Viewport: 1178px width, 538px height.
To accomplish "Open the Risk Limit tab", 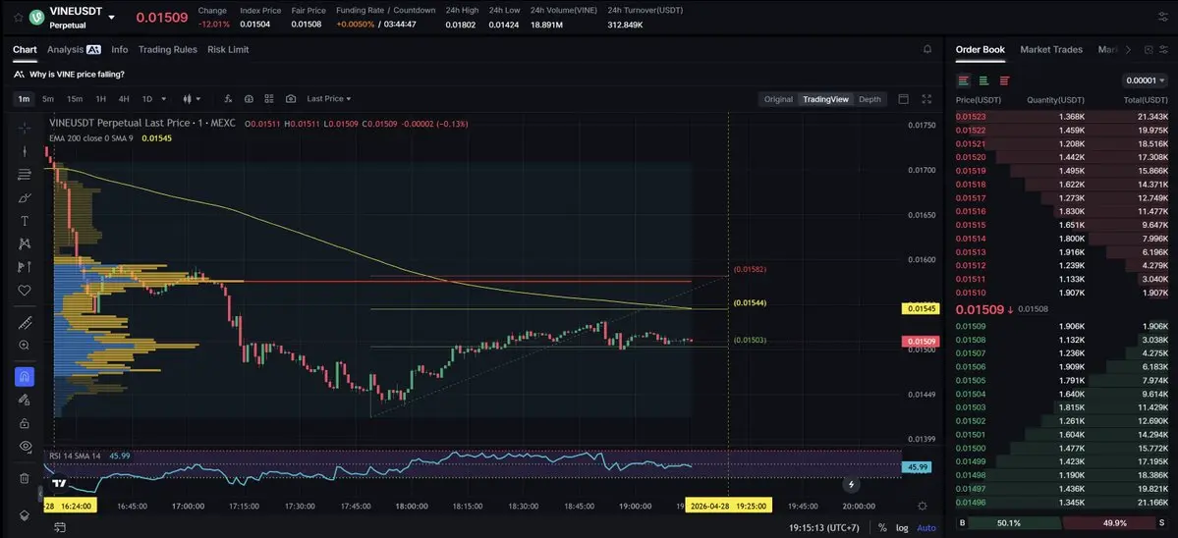I will pyautogui.click(x=228, y=49).
